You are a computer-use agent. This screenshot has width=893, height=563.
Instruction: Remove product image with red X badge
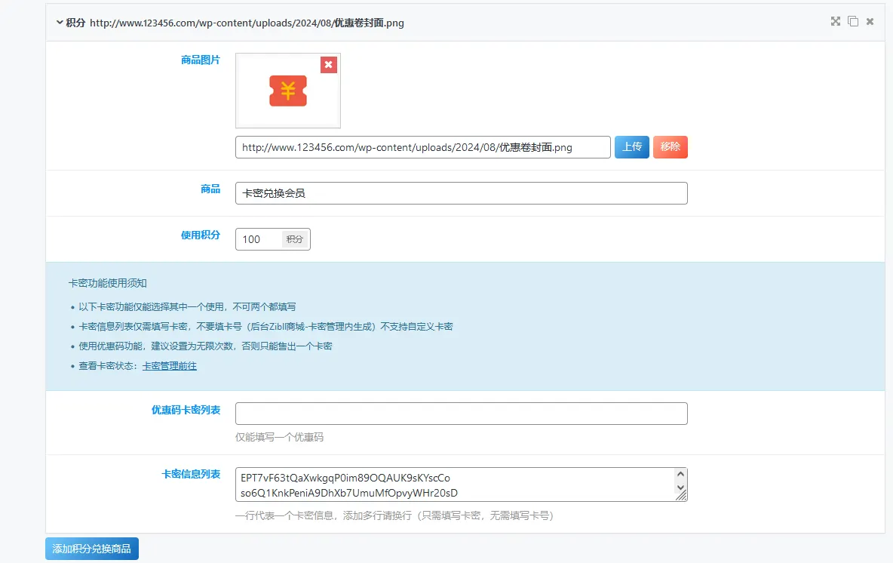329,65
